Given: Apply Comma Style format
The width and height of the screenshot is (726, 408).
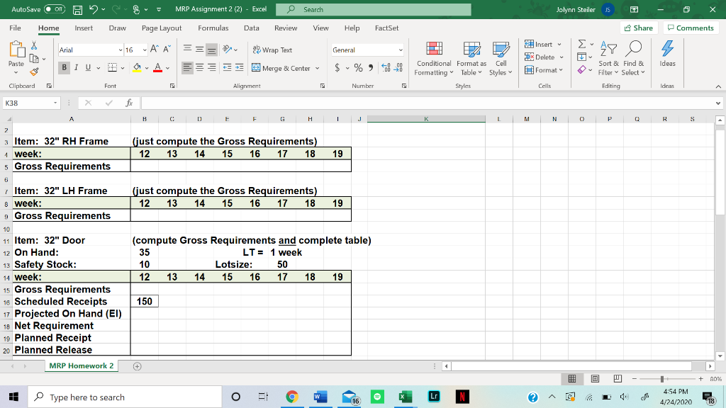Looking at the screenshot, I should [371, 68].
